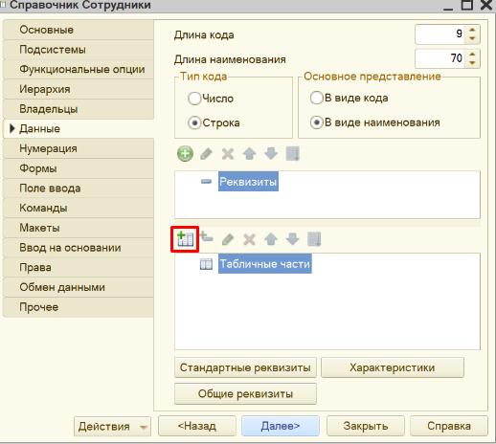Proceed with Далее> button
This screenshot has width=496, height=444.
pyautogui.click(x=281, y=426)
